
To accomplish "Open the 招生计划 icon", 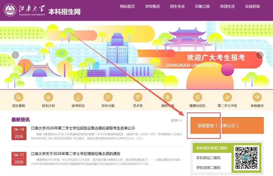I will (48, 97).
